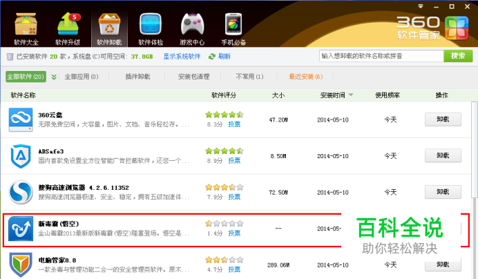The height and width of the screenshot is (279, 478).
Task: Sort by 使用频率 column header
Action: click(x=387, y=95)
